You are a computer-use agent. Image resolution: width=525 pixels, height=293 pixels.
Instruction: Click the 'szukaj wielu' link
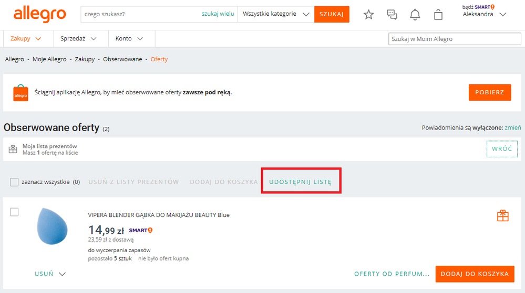(x=218, y=14)
